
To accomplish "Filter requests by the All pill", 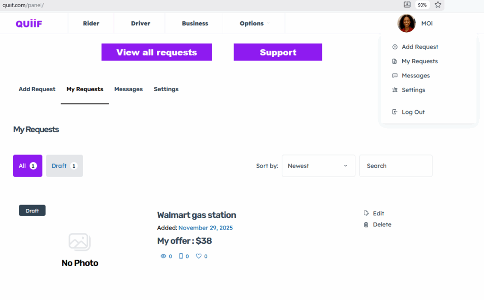I will coord(27,166).
